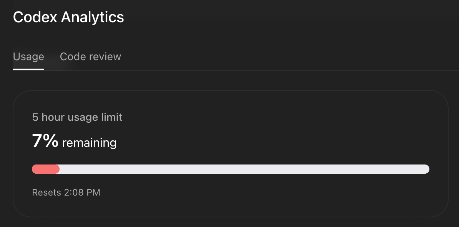Click the bold "7%" number

[x=45, y=141]
